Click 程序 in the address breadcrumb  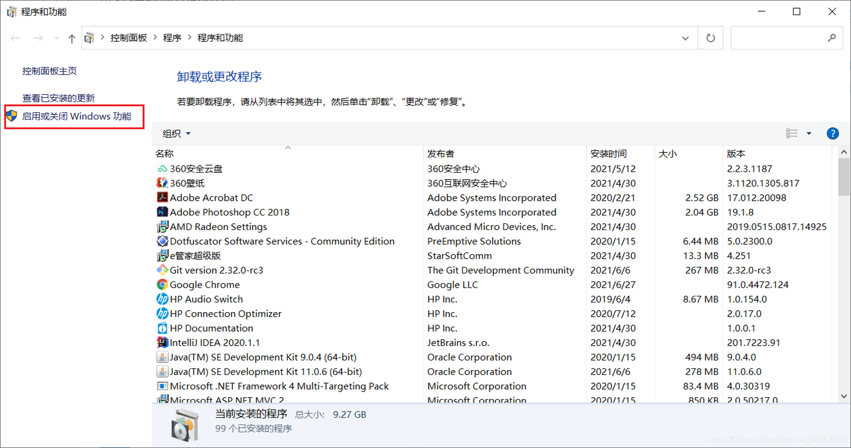point(172,38)
